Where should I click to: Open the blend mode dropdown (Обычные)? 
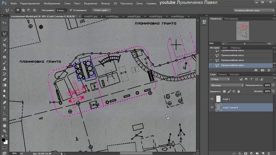tap(227, 85)
